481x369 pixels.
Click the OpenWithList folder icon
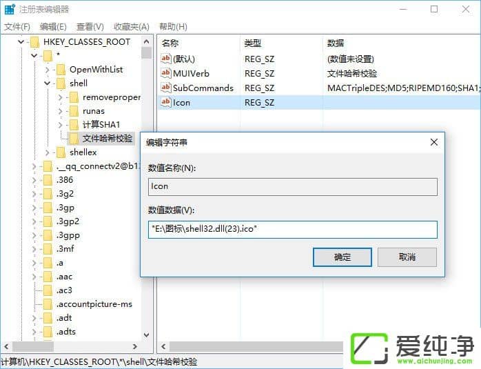[61, 70]
